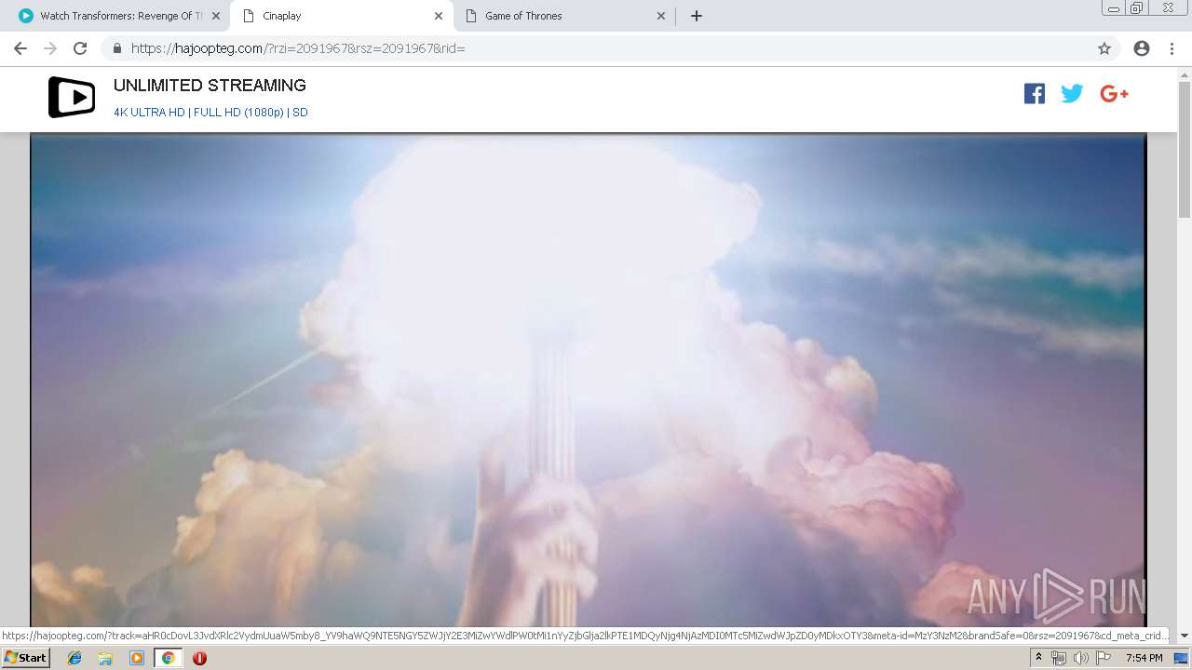
Task: Open the Chrome three-dot menu
Action: coord(1172,48)
